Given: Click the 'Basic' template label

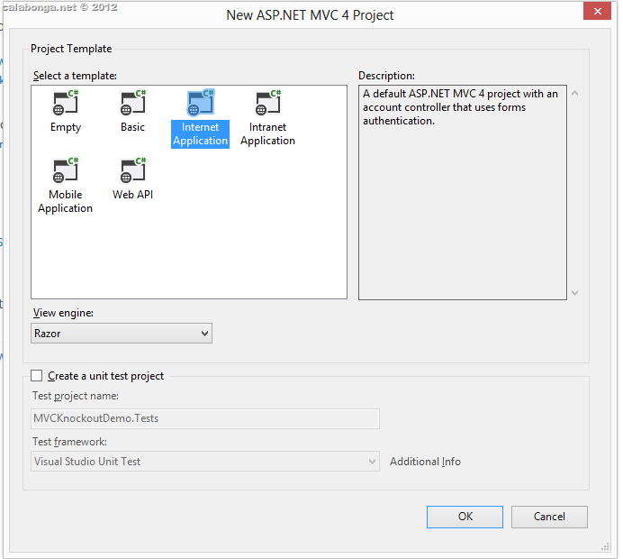Looking at the screenshot, I should point(132,127).
